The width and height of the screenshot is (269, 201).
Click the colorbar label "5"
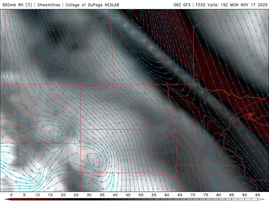(x=24, y=195)
